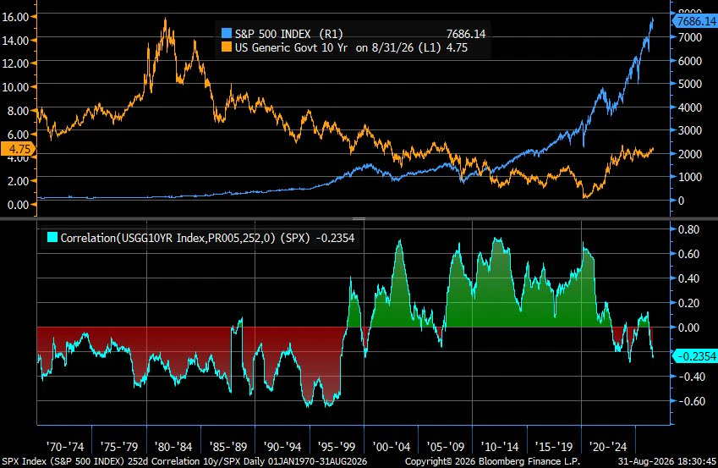
Task: Click the cyan Correlation legend swatch
Action: tap(52, 238)
